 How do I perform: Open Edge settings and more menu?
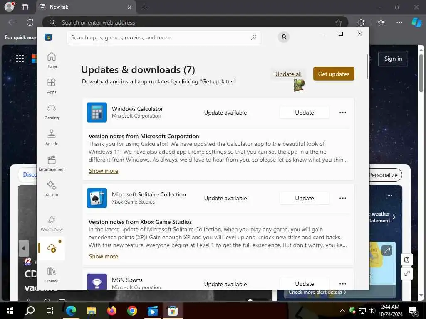point(399,22)
